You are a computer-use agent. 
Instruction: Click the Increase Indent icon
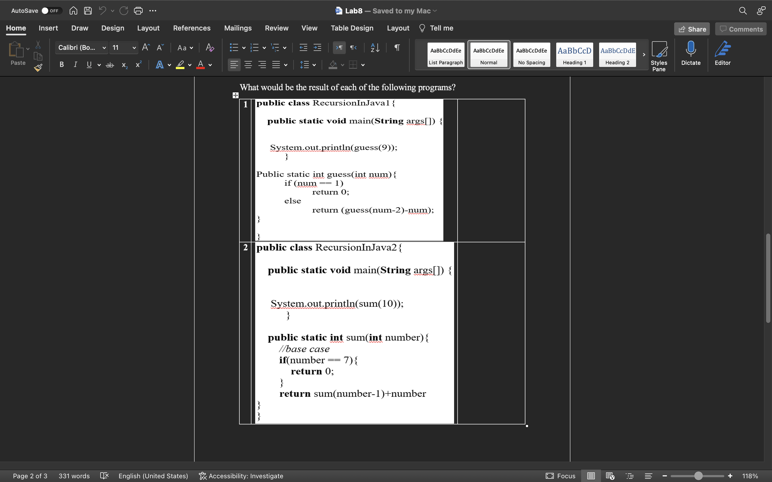pyautogui.click(x=317, y=48)
